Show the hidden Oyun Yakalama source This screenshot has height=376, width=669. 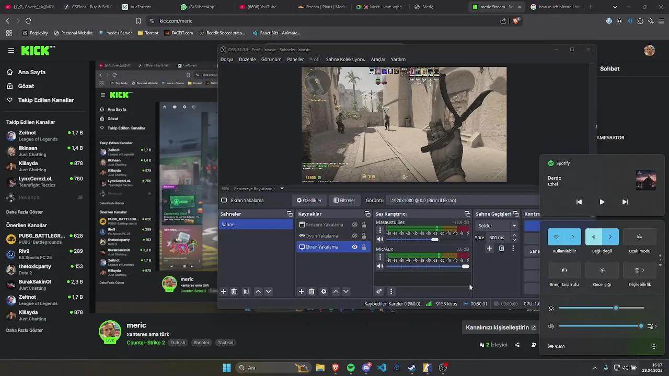tap(354, 236)
